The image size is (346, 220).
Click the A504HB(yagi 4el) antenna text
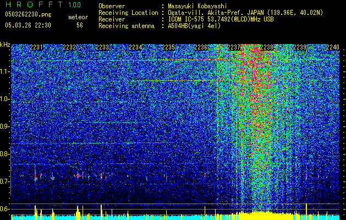tap(194, 26)
